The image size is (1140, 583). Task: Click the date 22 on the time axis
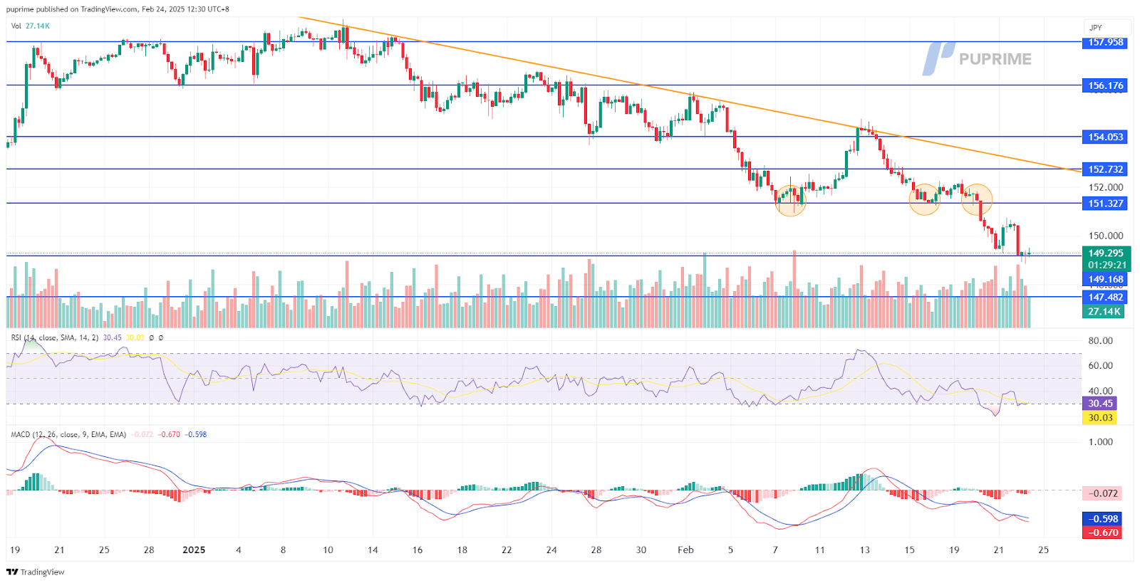tap(507, 550)
